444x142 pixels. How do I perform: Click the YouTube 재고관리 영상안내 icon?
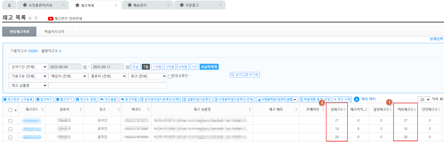tap(51, 19)
